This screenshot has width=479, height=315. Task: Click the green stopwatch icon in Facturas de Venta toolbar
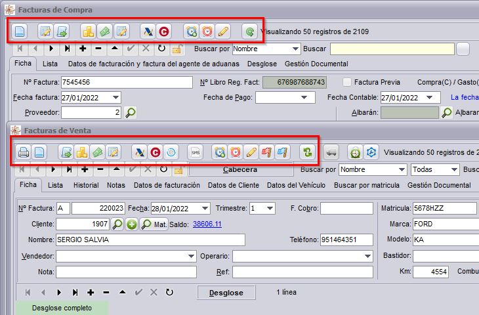pos(355,152)
